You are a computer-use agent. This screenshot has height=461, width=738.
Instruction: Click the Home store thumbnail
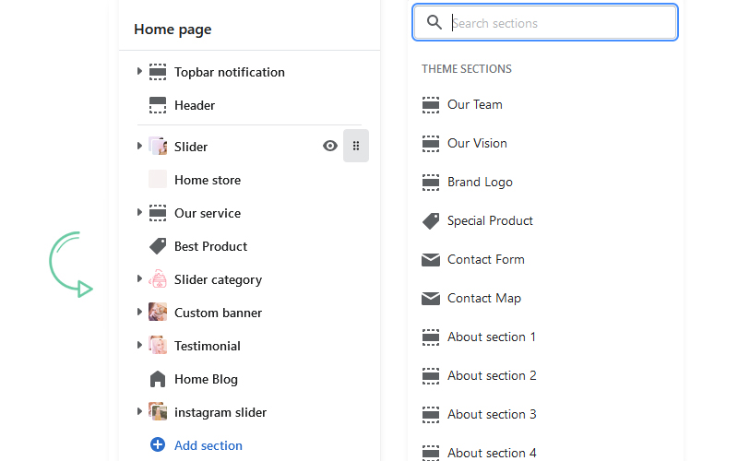(x=158, y=180)
